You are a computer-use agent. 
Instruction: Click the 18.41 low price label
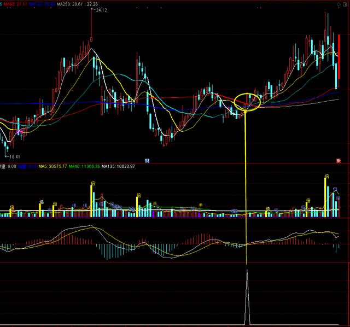[x=15, y=157]
